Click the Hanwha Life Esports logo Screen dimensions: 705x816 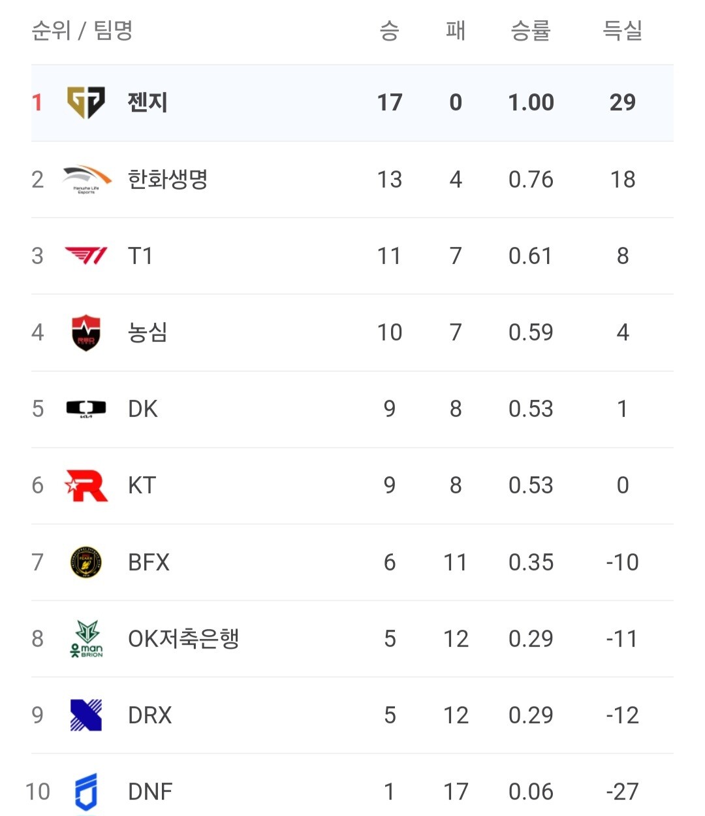click(86, 179)
